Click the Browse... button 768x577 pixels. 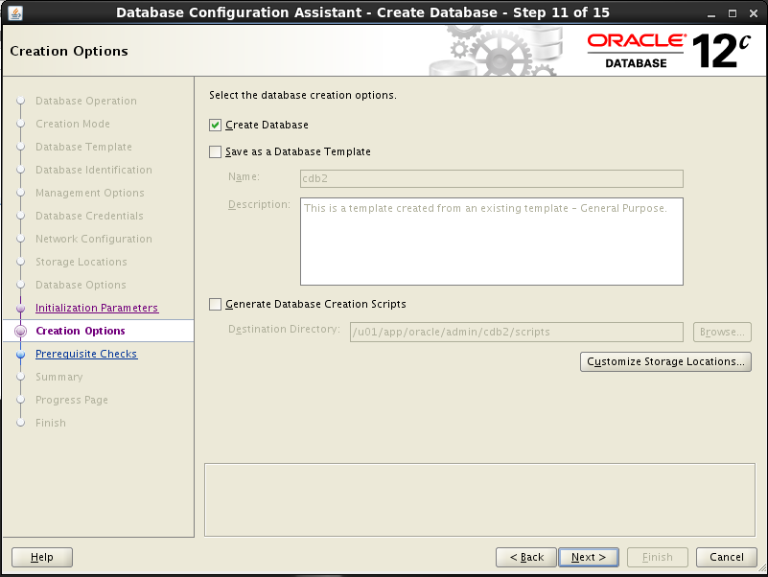(x=722, y=332)
